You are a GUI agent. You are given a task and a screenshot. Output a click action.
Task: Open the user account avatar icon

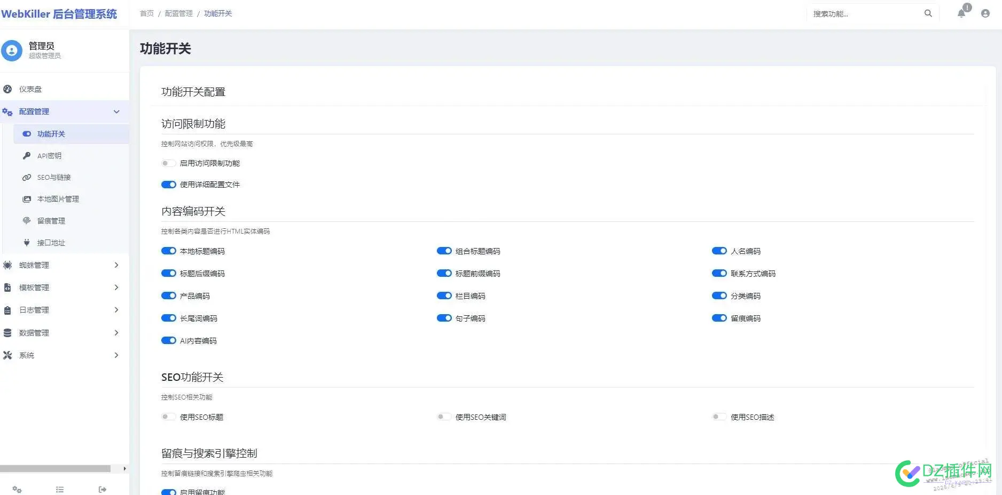(x=985, y=13)
